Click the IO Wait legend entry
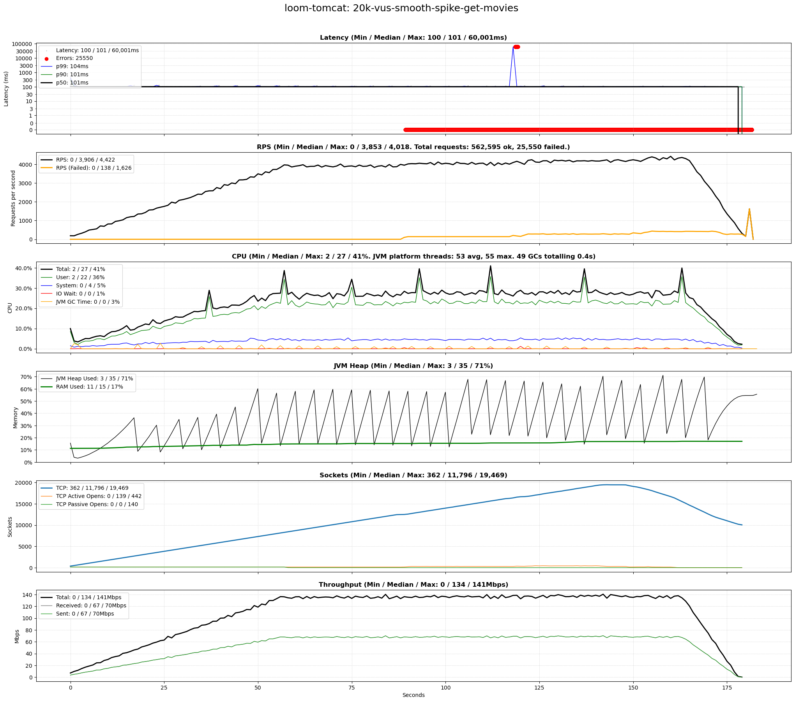Screen dimensions: 795x702 point(80,294)
